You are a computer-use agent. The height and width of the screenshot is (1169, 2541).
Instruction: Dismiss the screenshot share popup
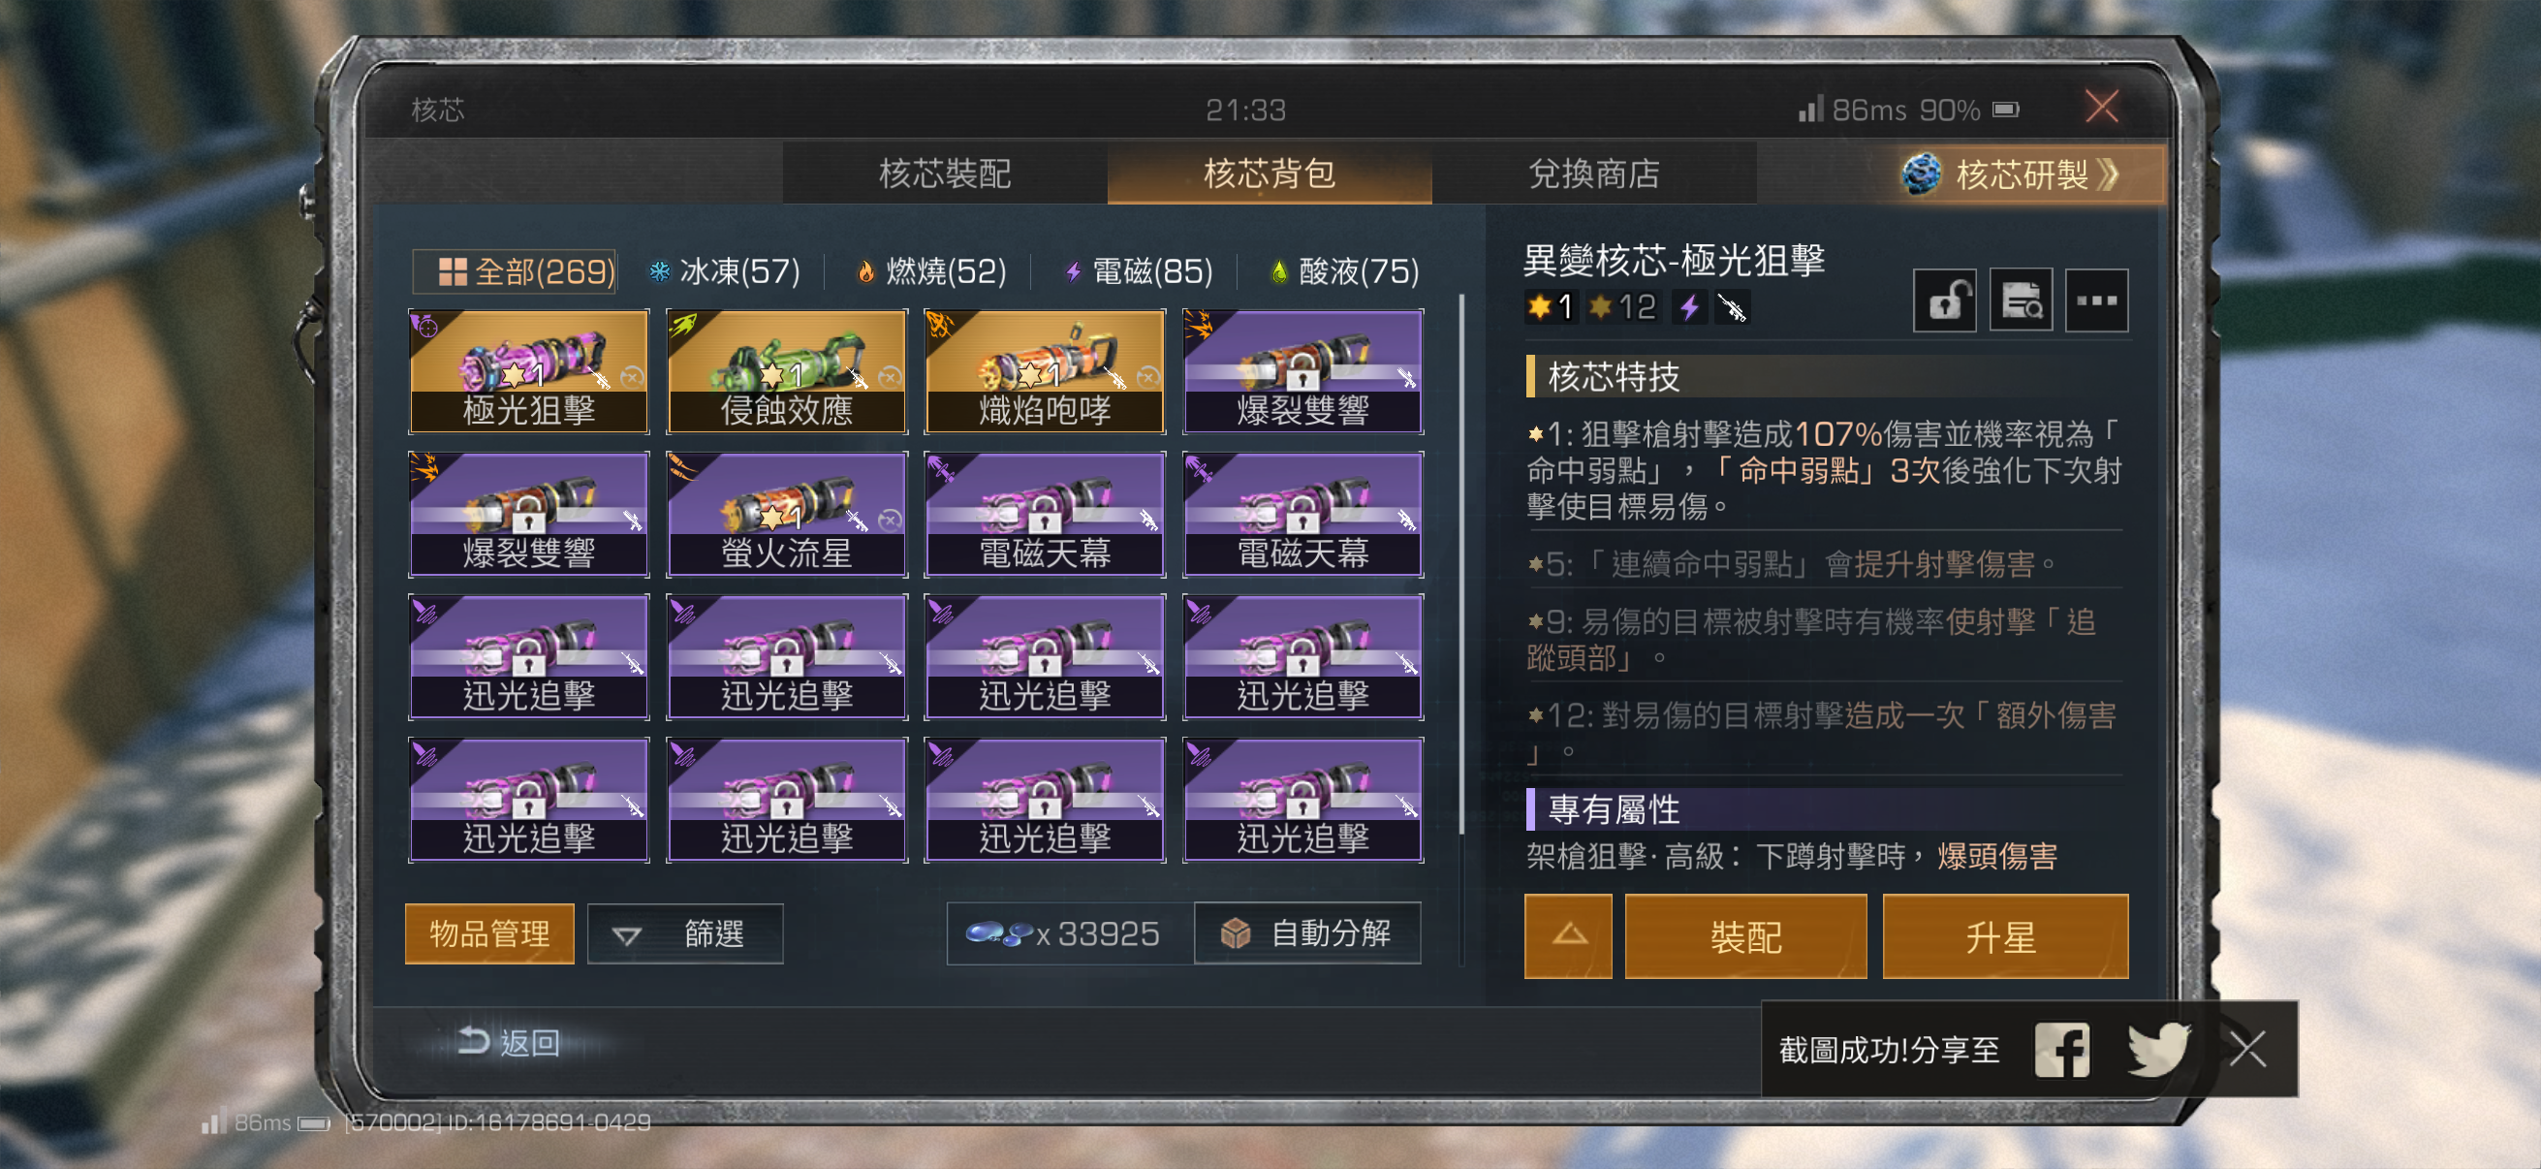pos(2248,1050)
